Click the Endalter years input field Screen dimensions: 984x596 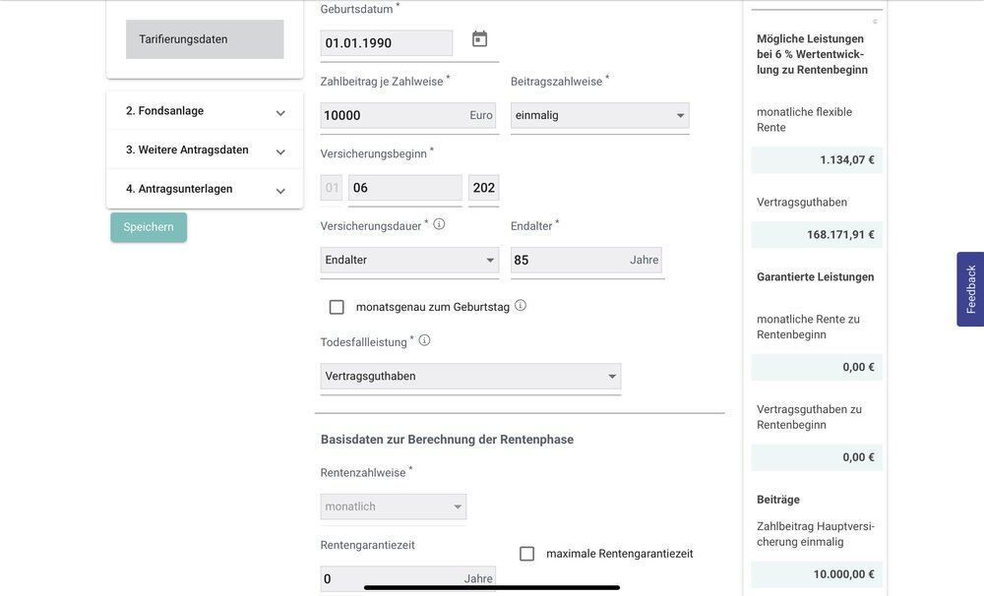[569, 261]
